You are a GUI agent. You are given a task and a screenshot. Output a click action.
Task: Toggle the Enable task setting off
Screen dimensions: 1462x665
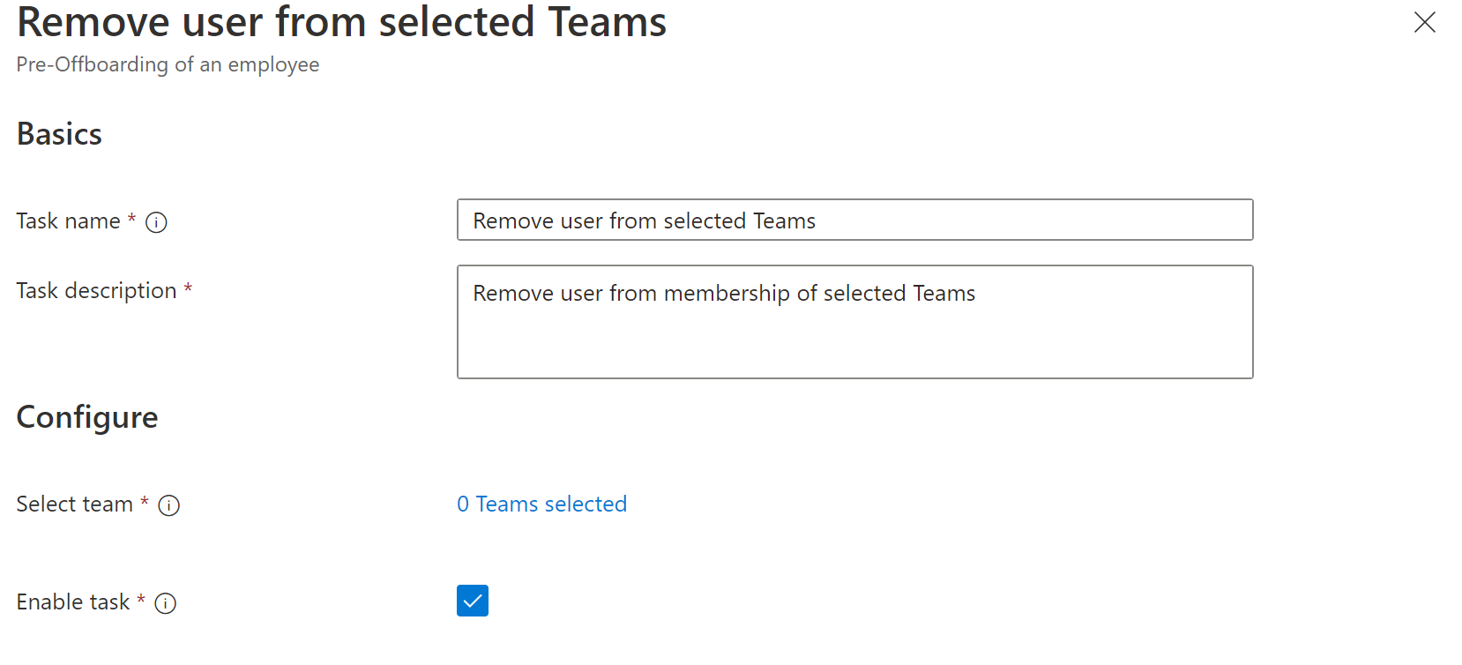click(x=473, y=601)
